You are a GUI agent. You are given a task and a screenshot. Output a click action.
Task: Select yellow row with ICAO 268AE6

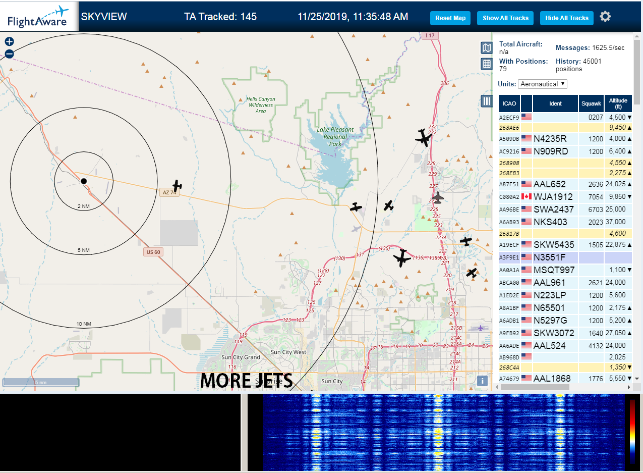pyautogui.click(x=565, y=128)
